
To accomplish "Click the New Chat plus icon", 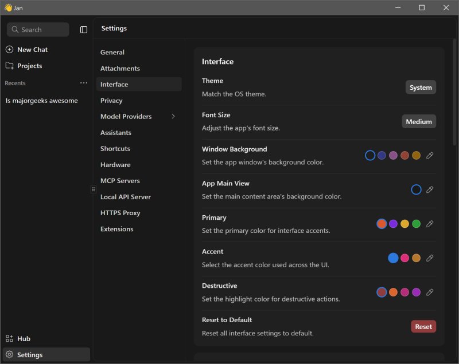I will click(x=9, y=50).
